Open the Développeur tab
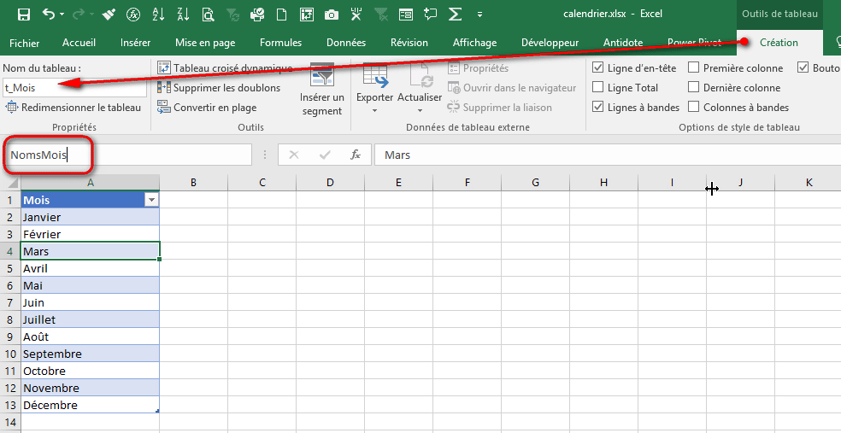This screenshot has height=433, width=841. coord(550,43)
